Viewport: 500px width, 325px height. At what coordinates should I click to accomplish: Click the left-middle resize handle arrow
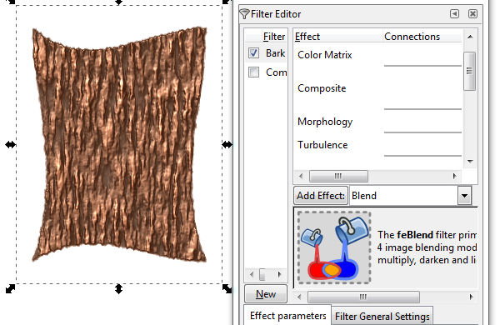[10, 145]
